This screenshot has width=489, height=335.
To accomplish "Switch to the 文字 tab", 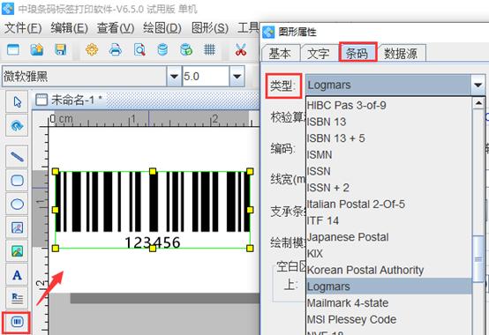I will [x=318, y=54].
